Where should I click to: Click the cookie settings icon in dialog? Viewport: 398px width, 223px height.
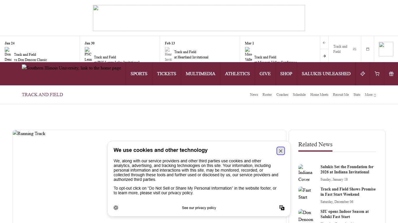116,208
